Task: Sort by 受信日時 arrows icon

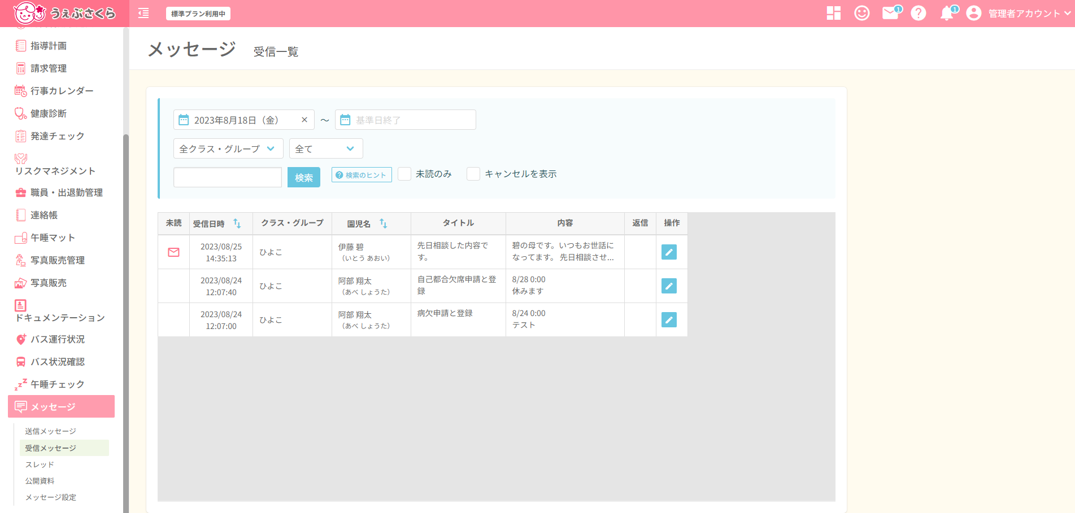Action: 237,223
